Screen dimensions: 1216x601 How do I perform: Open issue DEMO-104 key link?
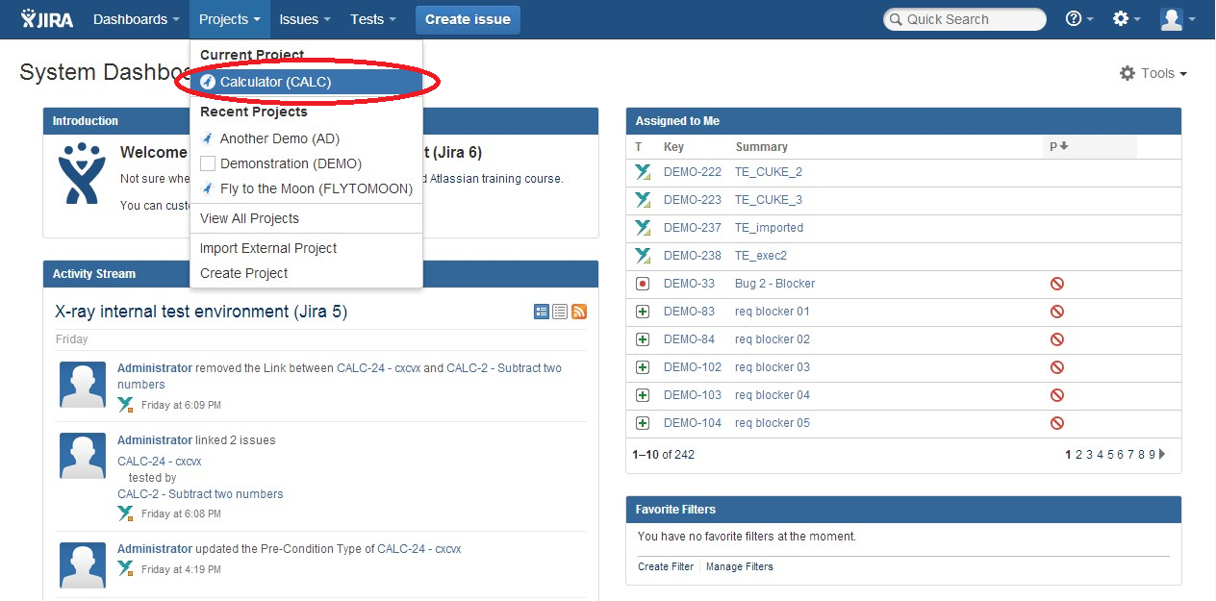click(693, 423)
